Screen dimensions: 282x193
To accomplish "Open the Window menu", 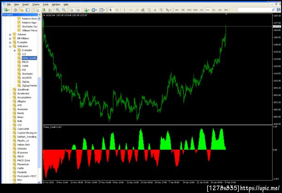I will 56,5.
